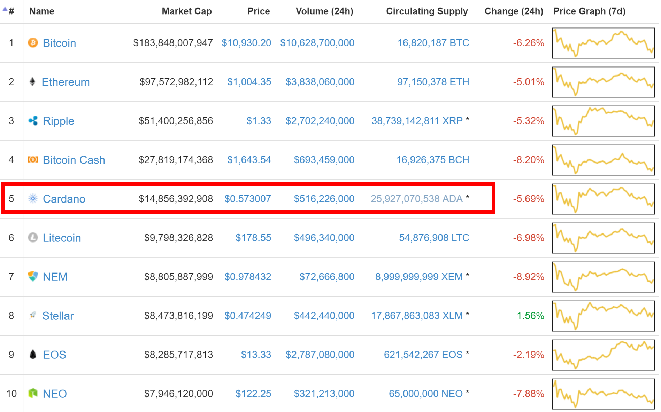Open the NEO coin page link
The image size is (661, 412).
(x=55, y=394)
